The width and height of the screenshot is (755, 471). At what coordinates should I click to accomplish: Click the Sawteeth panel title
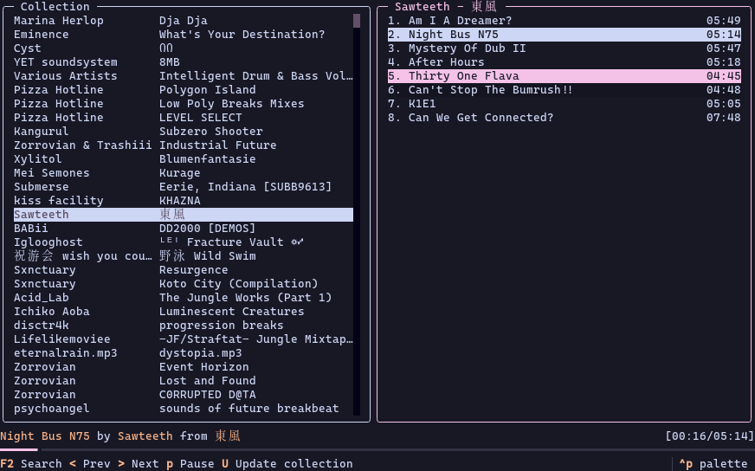pos(445,7)
